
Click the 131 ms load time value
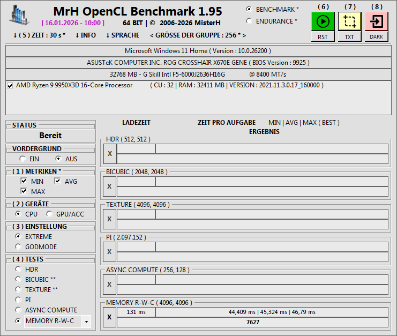pos(136,312)
